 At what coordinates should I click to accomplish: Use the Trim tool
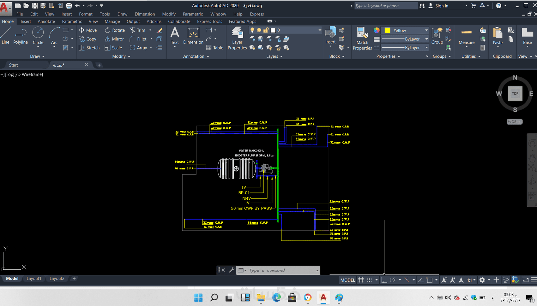[x=138, y=30]
